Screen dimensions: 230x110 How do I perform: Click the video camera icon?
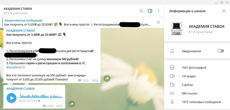(x=172, y=76)
